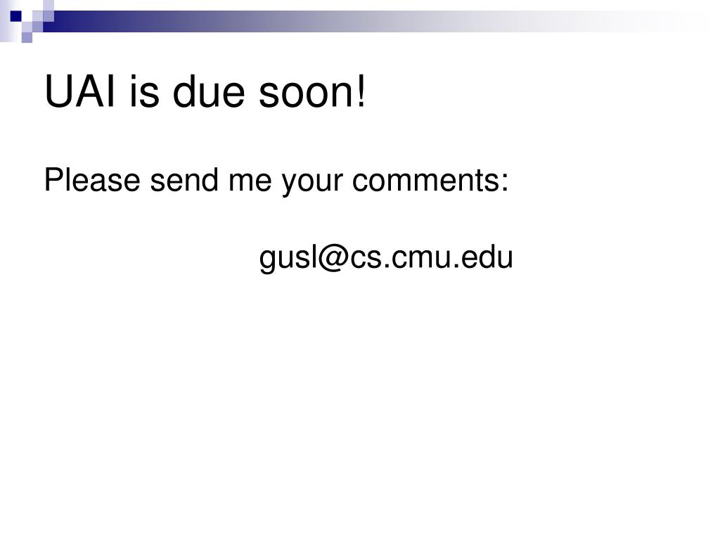Click the 'Please send me your comments:' line
Screen dimensions: 720x540
[x=276, y=181]
